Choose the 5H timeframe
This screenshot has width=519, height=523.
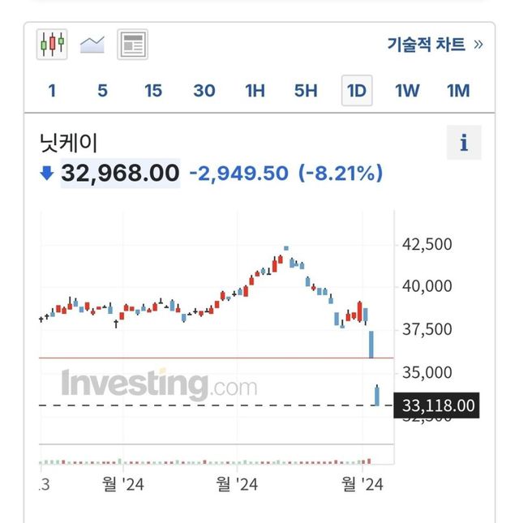coord(306,91)
